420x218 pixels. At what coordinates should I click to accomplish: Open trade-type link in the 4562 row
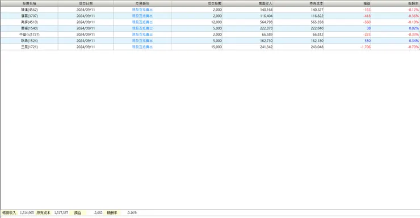(142, 10)
